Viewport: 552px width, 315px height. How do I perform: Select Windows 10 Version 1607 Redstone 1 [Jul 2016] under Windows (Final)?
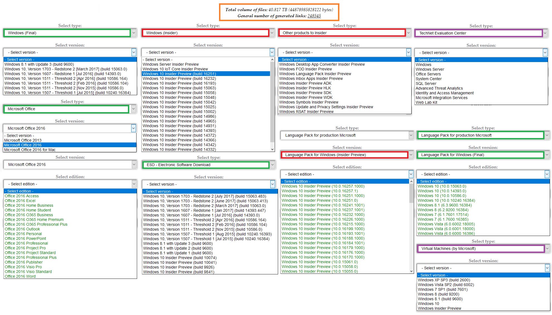click(70, 74)
